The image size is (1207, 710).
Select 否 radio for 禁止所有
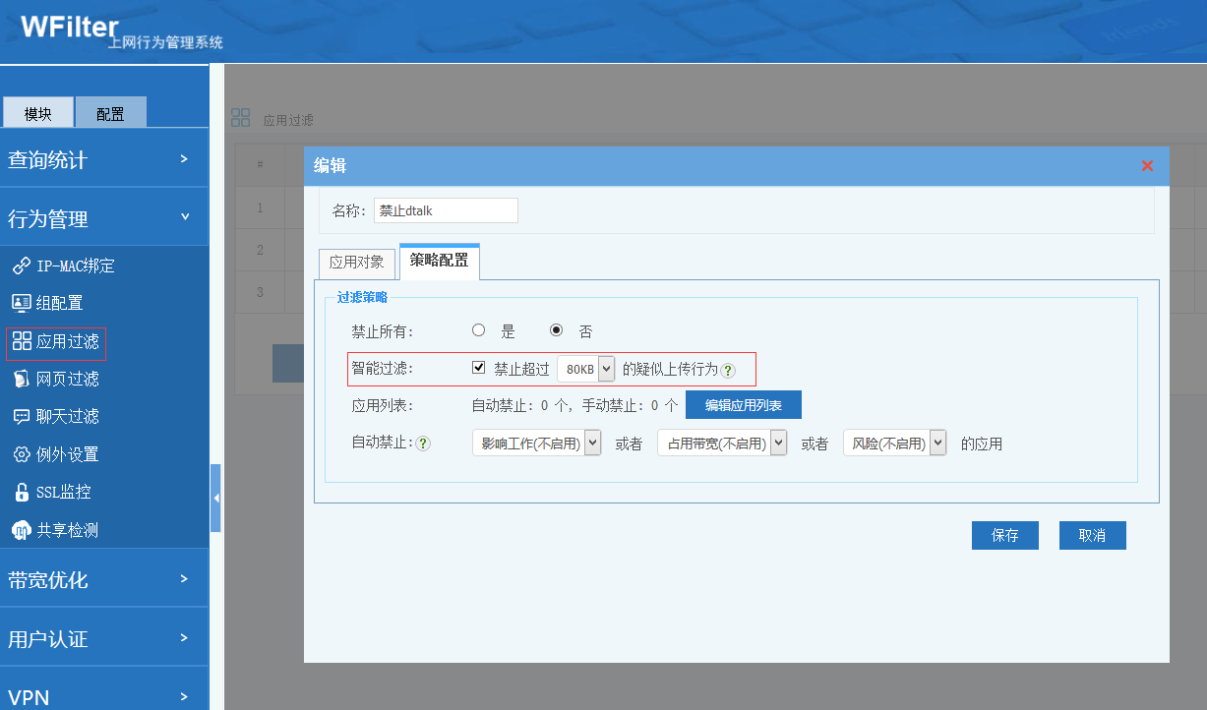(556, 330)
